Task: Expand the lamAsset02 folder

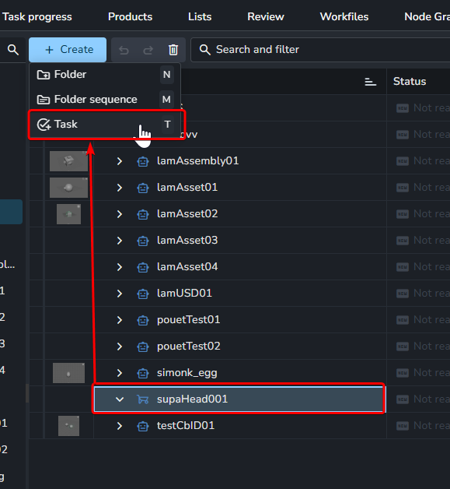Action: pyautogui.click(x=119, y=214)
